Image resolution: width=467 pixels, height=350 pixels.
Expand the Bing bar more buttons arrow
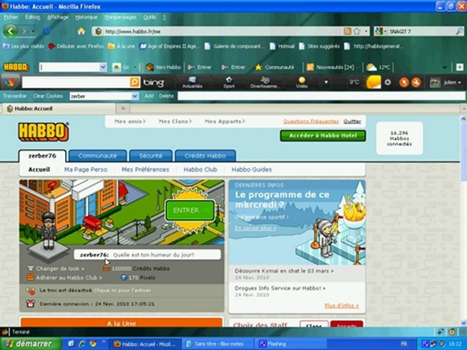click(326, 82)
